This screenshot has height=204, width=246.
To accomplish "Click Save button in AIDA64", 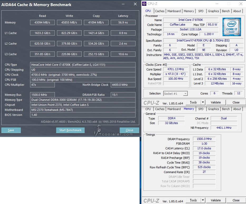I will point(11,130).
